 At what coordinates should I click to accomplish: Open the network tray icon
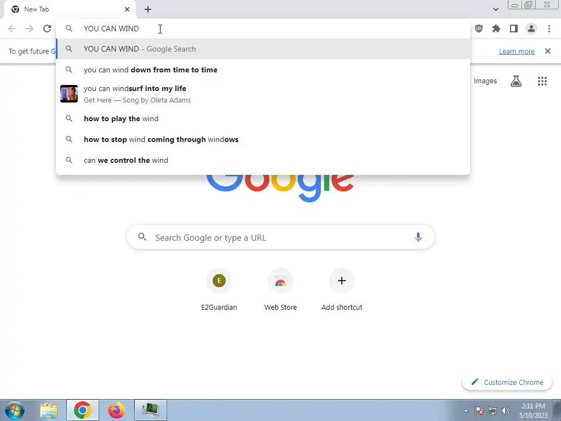click(493, 411)
